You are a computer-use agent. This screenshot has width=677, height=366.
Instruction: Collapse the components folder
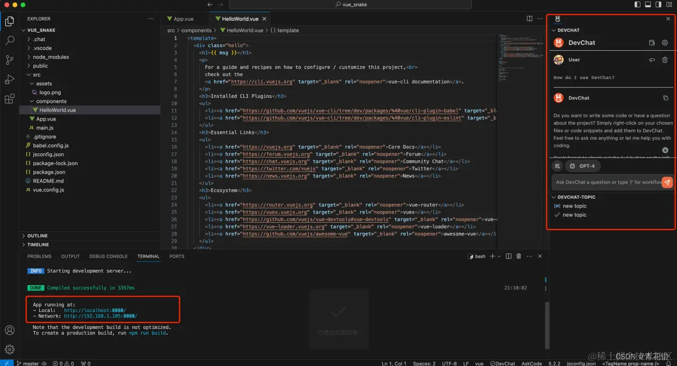click(x=90, y=101)
